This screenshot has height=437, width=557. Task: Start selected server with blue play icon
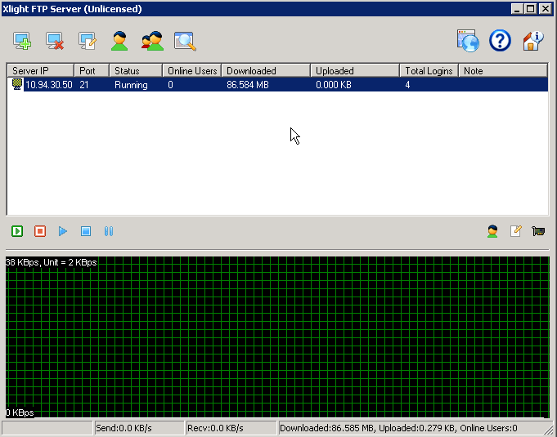(63, 231)
